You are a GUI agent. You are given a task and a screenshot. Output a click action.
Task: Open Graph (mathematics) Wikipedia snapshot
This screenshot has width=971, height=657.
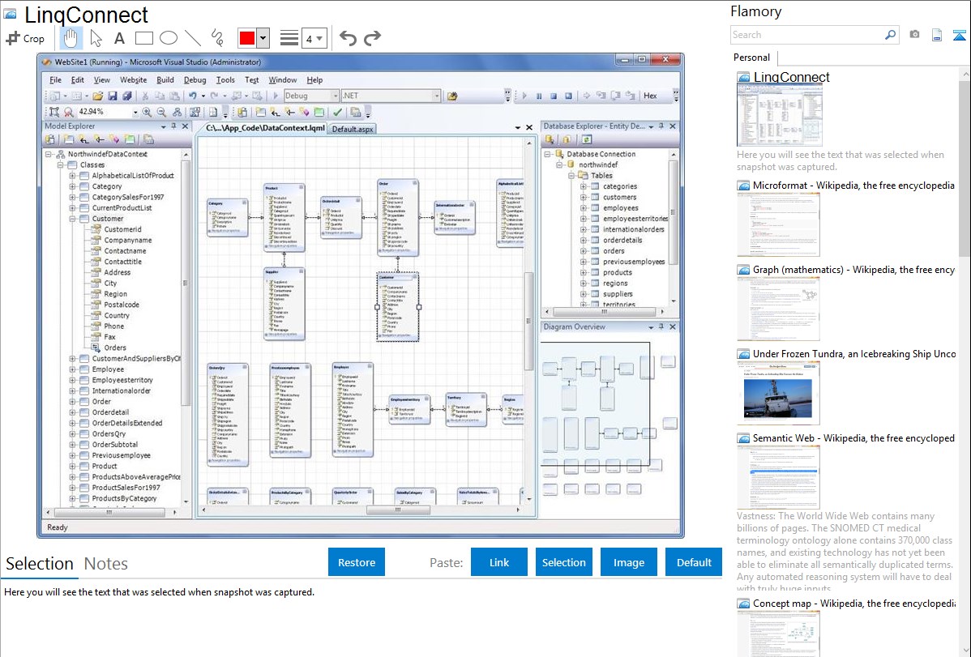[x=853, y=270]
